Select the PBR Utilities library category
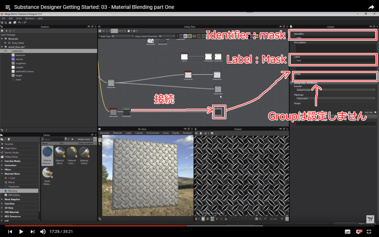The height and width of the screenshot is (237, 379). pos(14,195)
